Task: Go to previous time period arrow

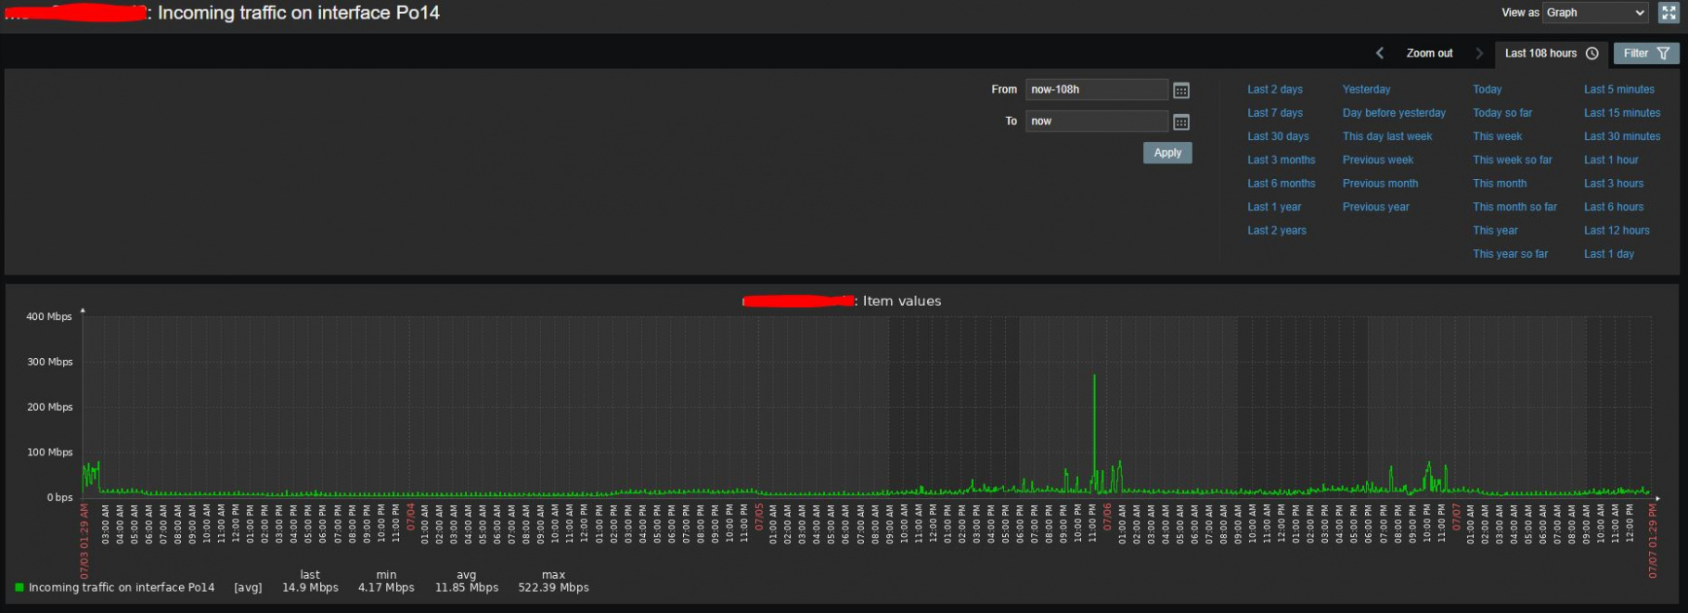Action: pos(1380,54)
